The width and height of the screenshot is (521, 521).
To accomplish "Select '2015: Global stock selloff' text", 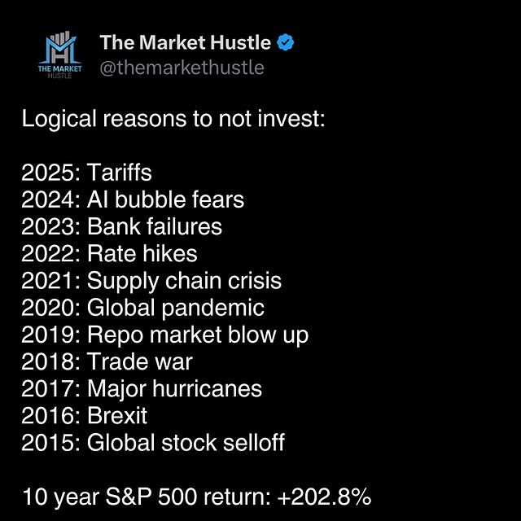I will 153,443.
